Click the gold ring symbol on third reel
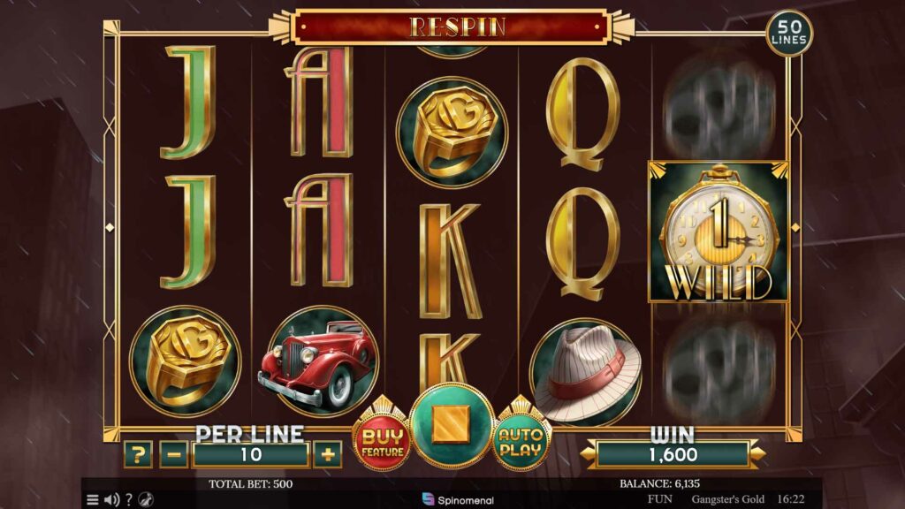905x509 pixels. [452, 133]
